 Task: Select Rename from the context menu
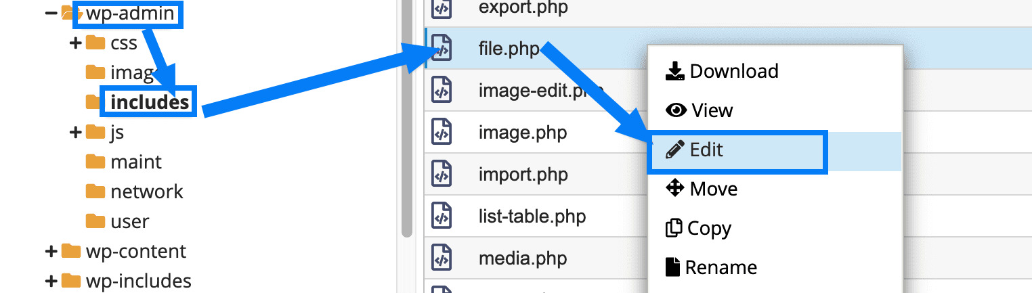click(x=721, y=267)
